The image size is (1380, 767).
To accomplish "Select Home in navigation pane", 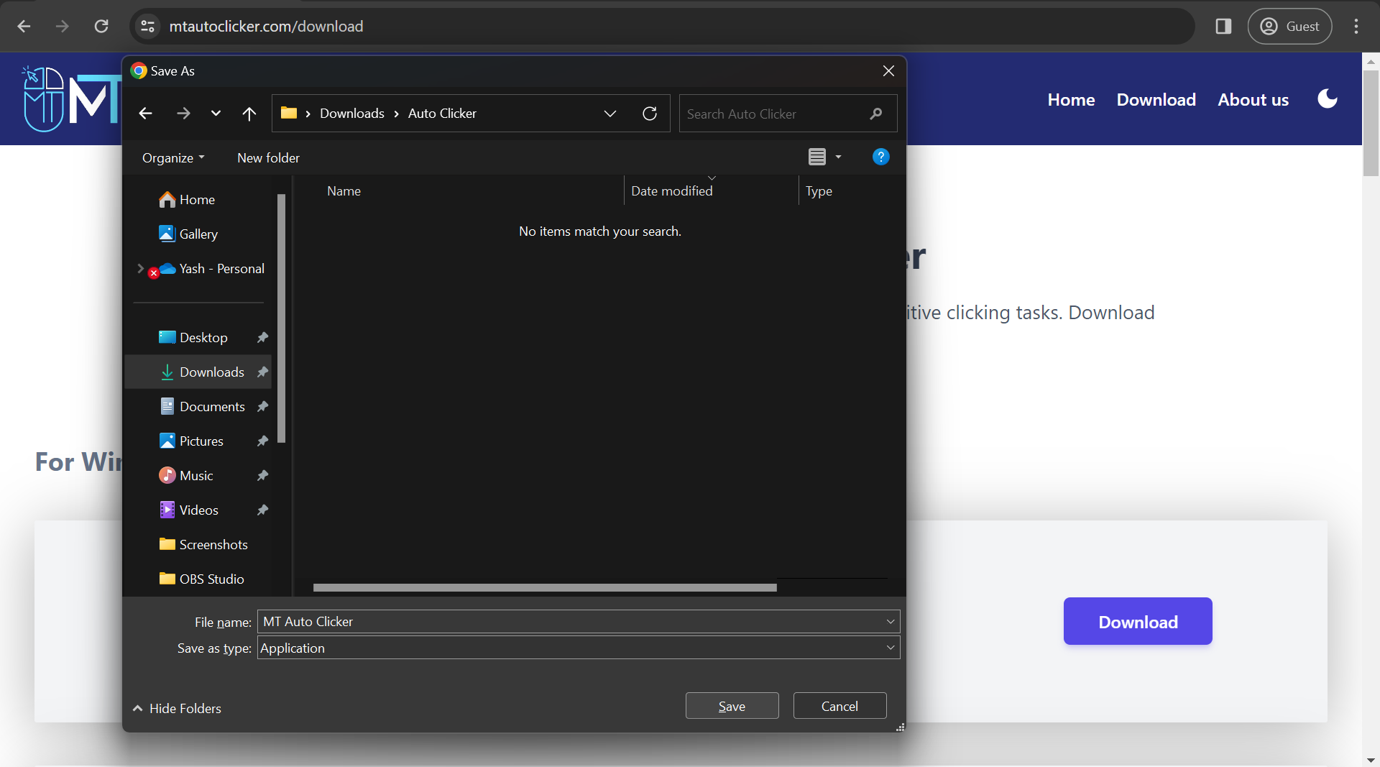I will click(x=197, y=200).
